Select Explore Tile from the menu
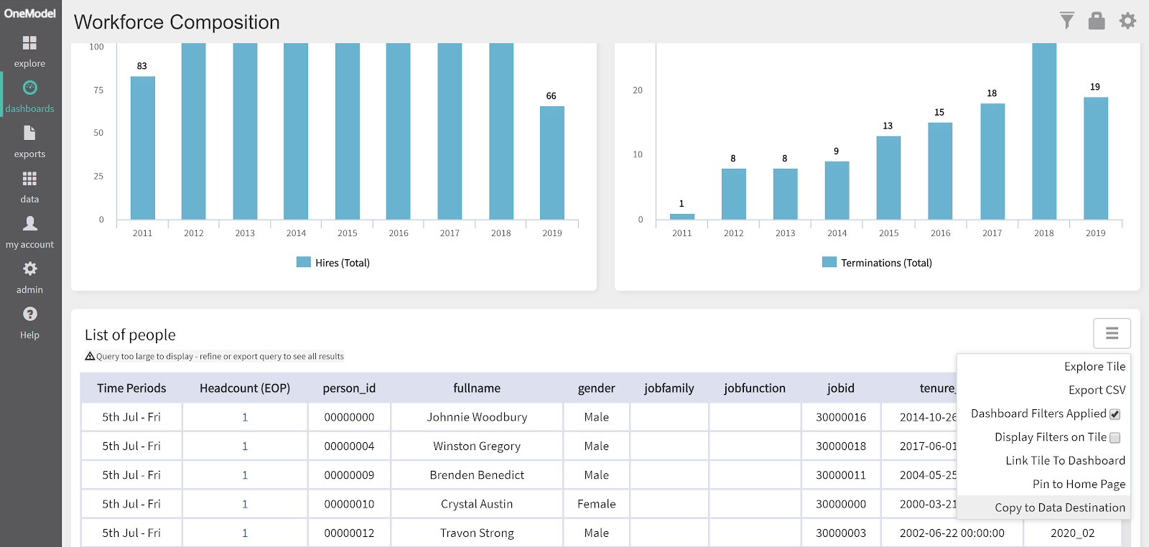This screenshot has width=1149, height=547. [x=1094, y=366]
